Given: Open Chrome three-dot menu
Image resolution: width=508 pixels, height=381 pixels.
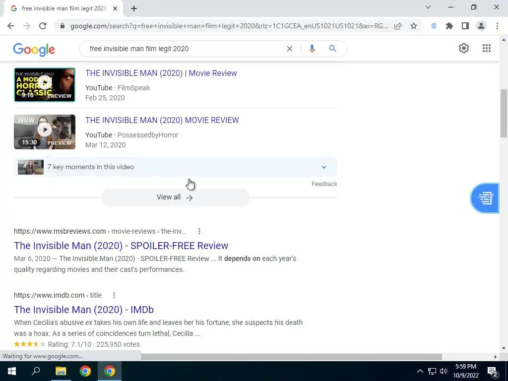Looking at the screenshot, I should coord(497,26).
